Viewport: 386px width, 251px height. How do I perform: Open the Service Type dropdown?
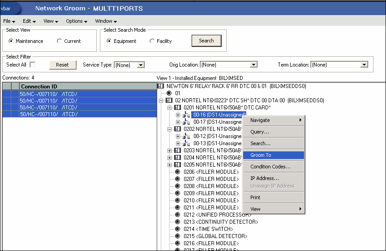[141, 65]
